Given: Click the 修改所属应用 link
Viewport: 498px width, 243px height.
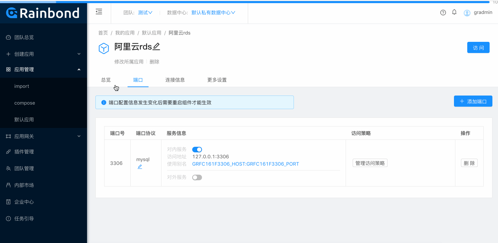Looking at the screenshot, I should click(x=129, y=62).
